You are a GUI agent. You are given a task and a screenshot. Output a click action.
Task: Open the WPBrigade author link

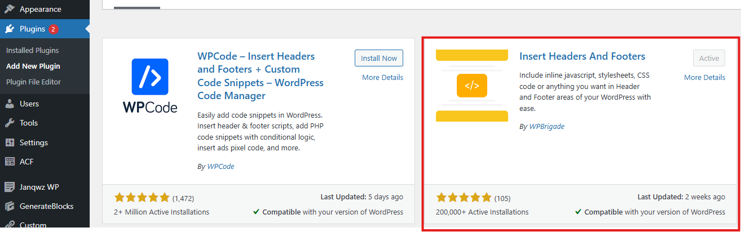coord(546,127)
